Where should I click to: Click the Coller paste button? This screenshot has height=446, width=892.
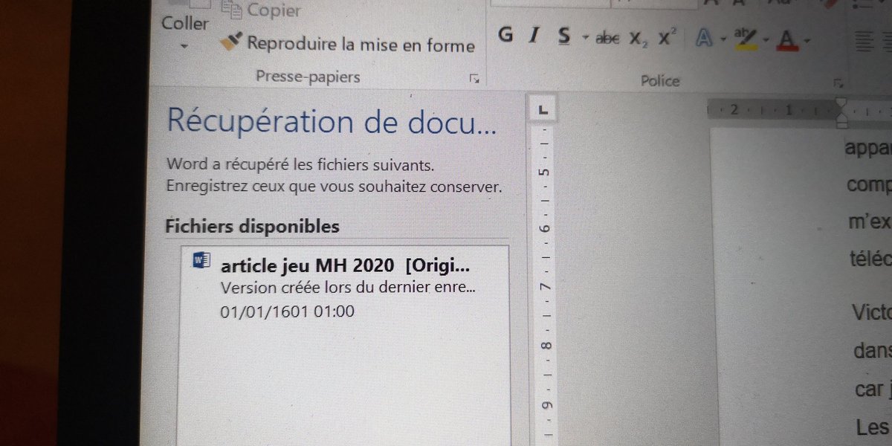pos(185,22)
